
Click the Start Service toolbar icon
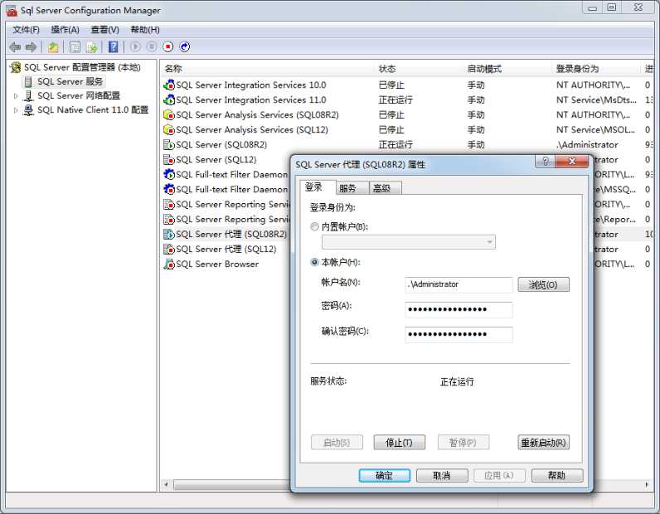click(135, 46)
